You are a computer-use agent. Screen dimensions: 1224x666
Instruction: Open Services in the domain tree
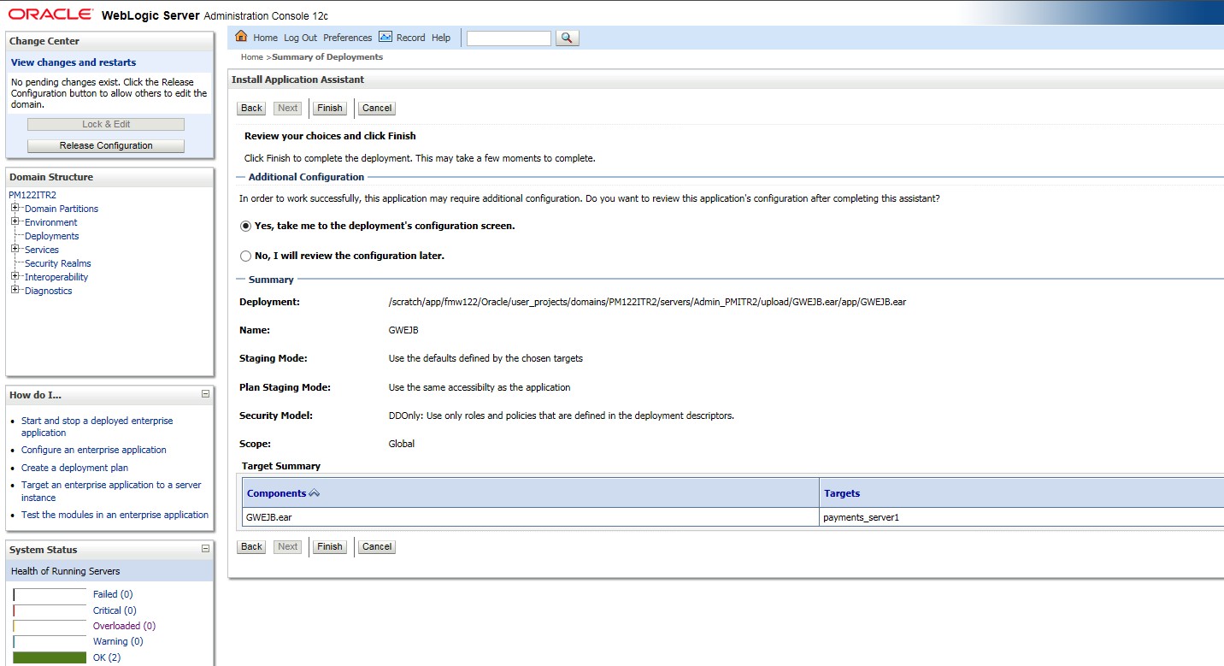(42, 250)
